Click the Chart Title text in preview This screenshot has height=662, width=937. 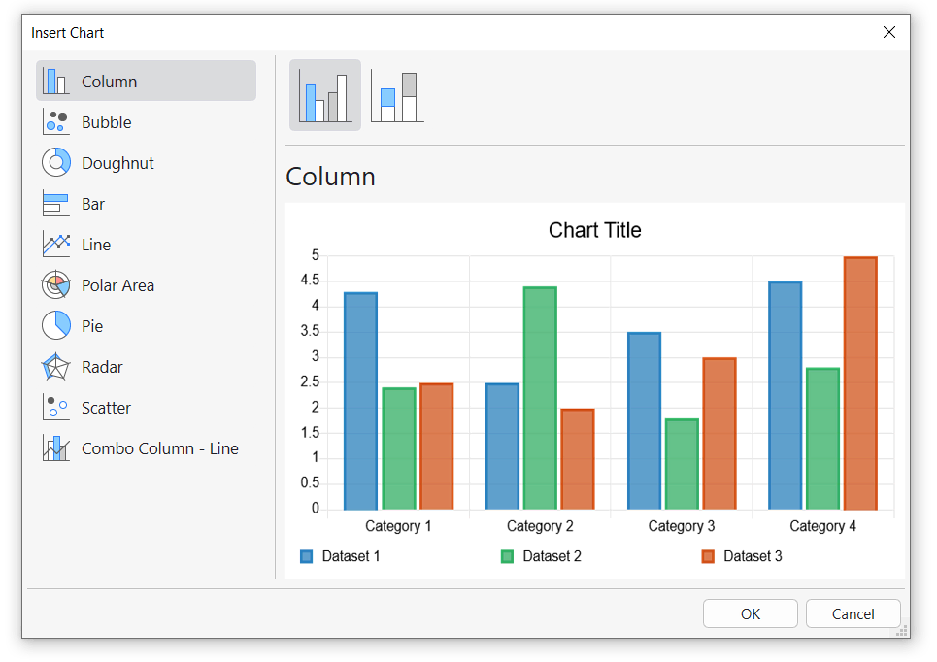(x=594, y=230)
